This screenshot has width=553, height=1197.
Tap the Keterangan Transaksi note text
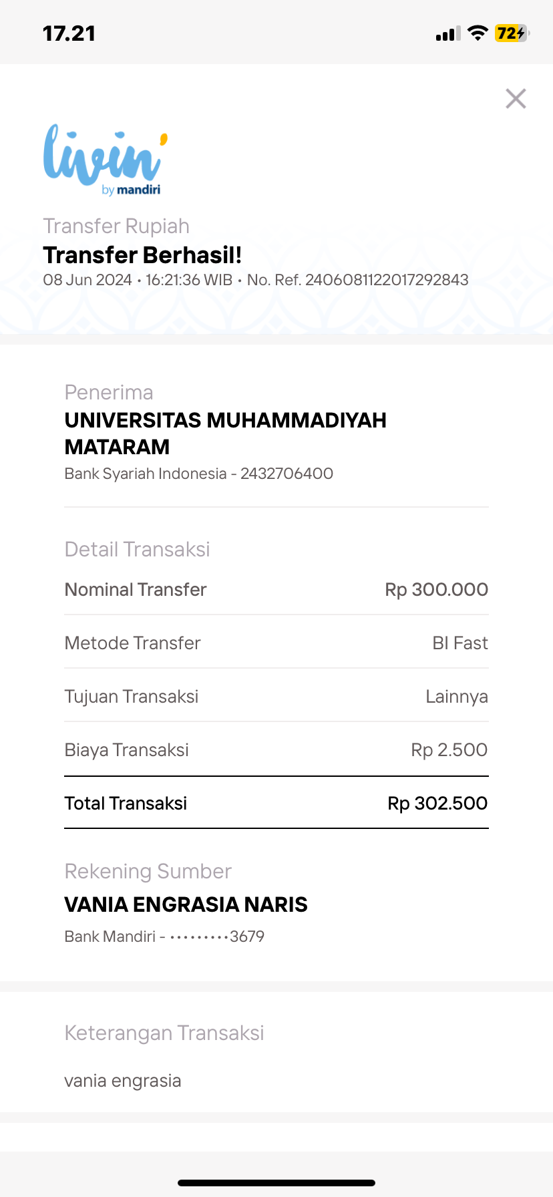[123, 1081]
